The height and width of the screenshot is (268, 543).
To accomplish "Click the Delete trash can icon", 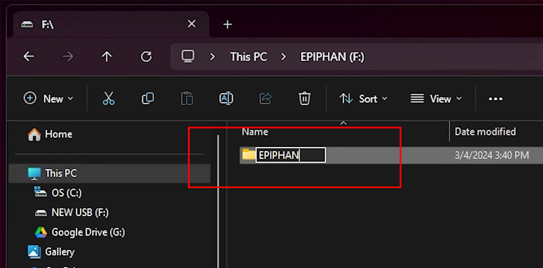I will [x=304, y=99].
